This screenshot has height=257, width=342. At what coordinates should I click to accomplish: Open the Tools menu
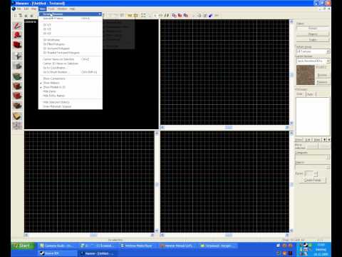click(51, 9)
